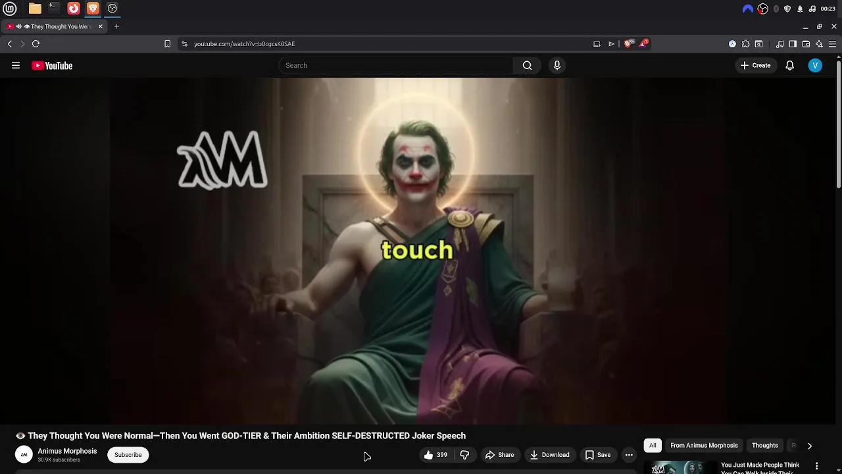The width and height of the screenshot is (842, 474).
Task: Click the Create button
Action: pos(755,65)
